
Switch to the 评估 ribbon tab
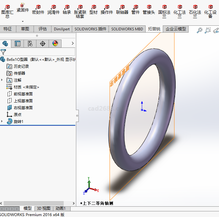coord(42,29)
